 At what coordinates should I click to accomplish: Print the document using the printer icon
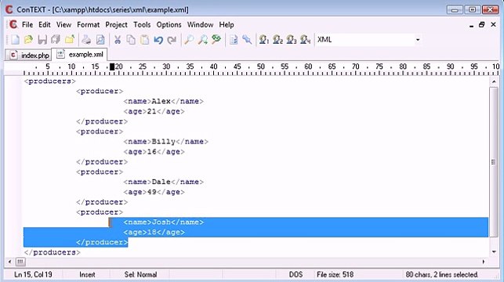click(x=86, y=40)
